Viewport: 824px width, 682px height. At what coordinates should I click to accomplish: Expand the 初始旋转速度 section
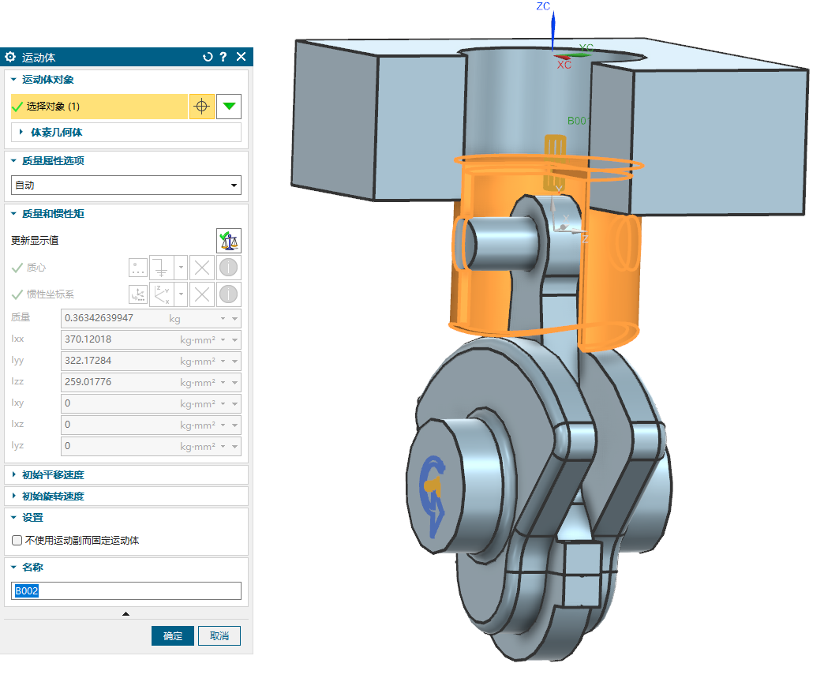click(x=52, y=497)
